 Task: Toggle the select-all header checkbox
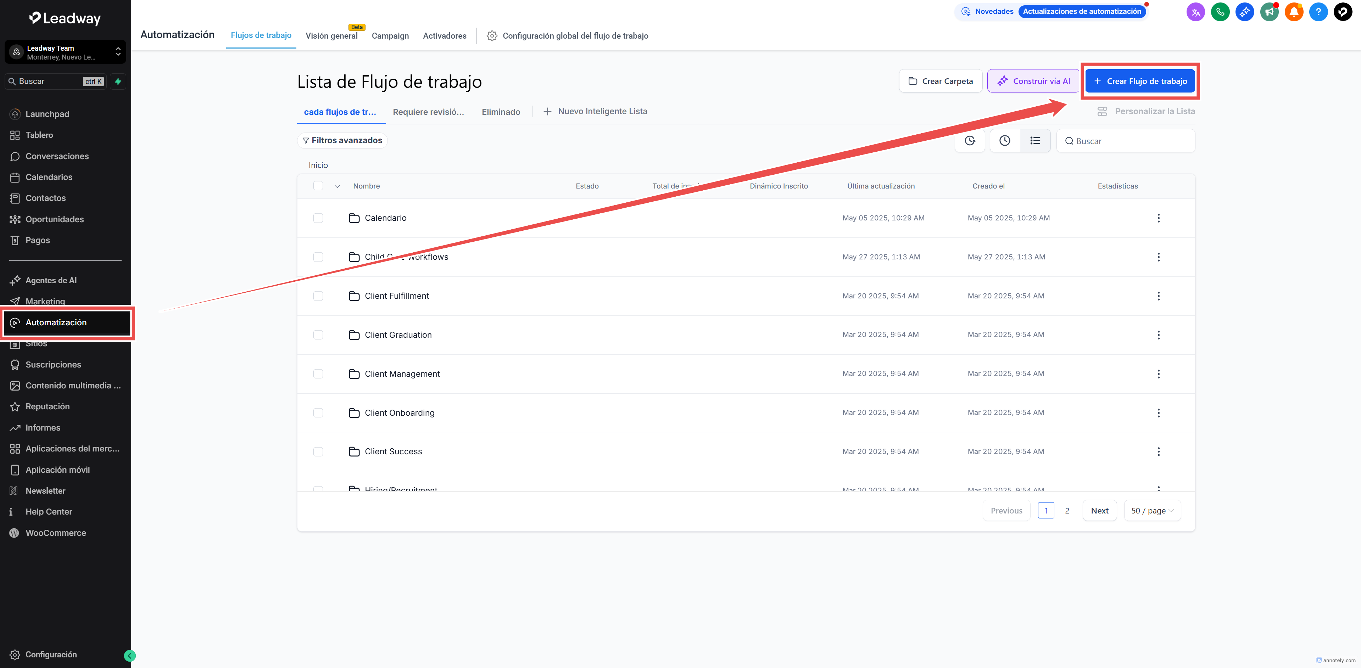(318, 186)
